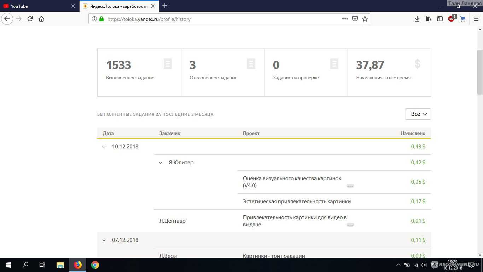Click the Заказчик column header
Viewport: 483px width, 272px height.
pos(170,133)
